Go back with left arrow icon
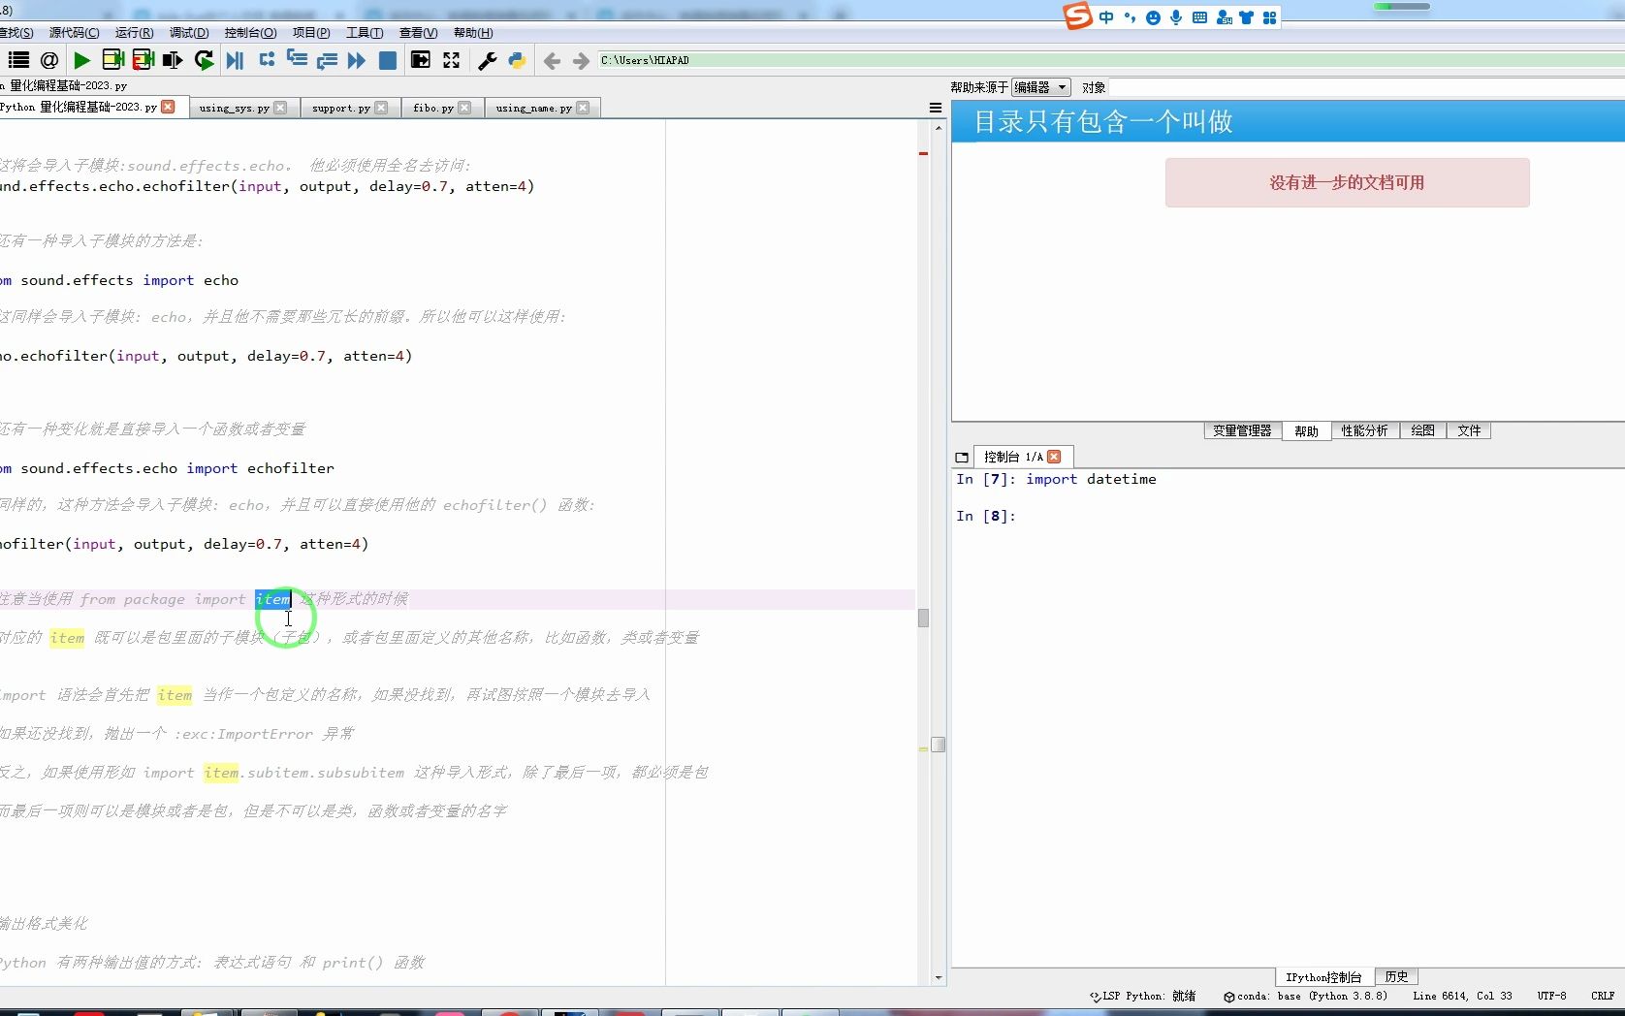Viewport: 1625px width, 1016px height. coord(552,61)
